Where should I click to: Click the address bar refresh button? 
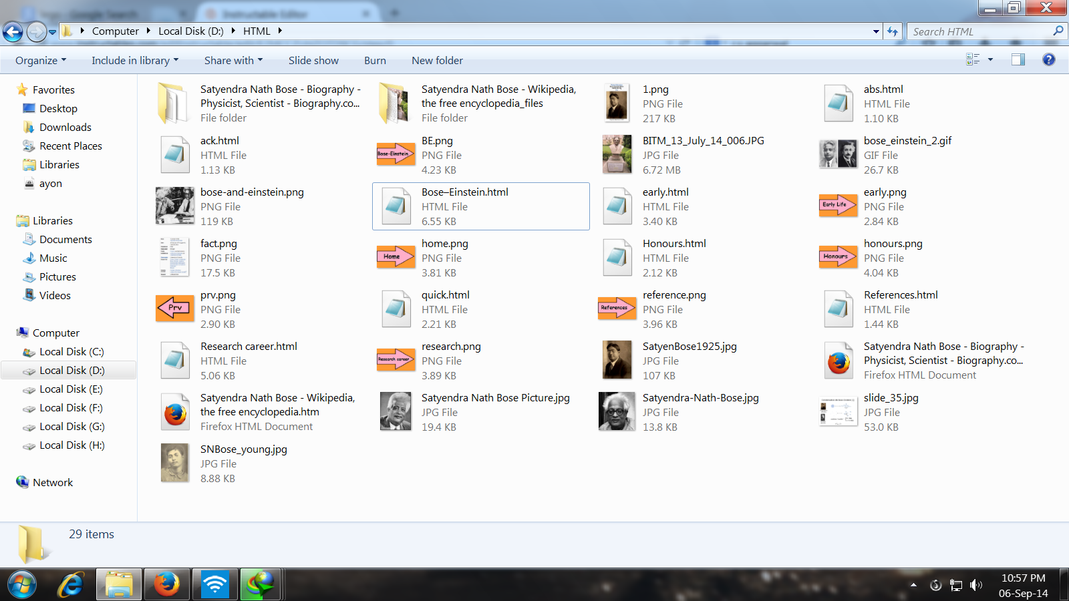point(893,31)
